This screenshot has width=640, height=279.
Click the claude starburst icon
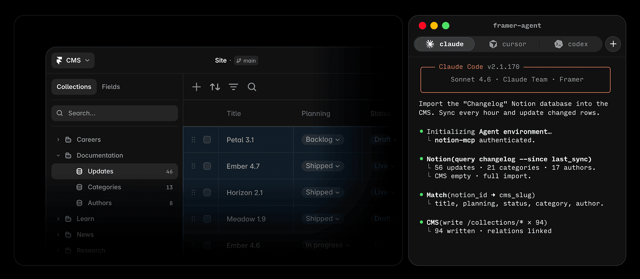coord(430,44)
